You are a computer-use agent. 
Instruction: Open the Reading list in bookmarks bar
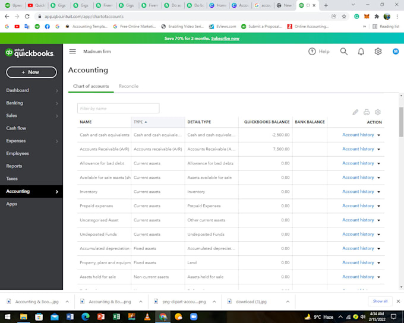click(386, 26)
